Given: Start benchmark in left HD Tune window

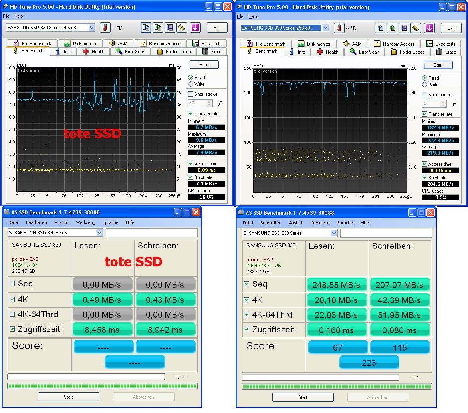Looking at the screenshot, I should (204, 64).
